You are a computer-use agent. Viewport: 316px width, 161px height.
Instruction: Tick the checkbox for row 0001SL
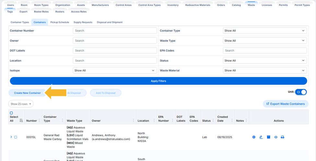(16, 137)
